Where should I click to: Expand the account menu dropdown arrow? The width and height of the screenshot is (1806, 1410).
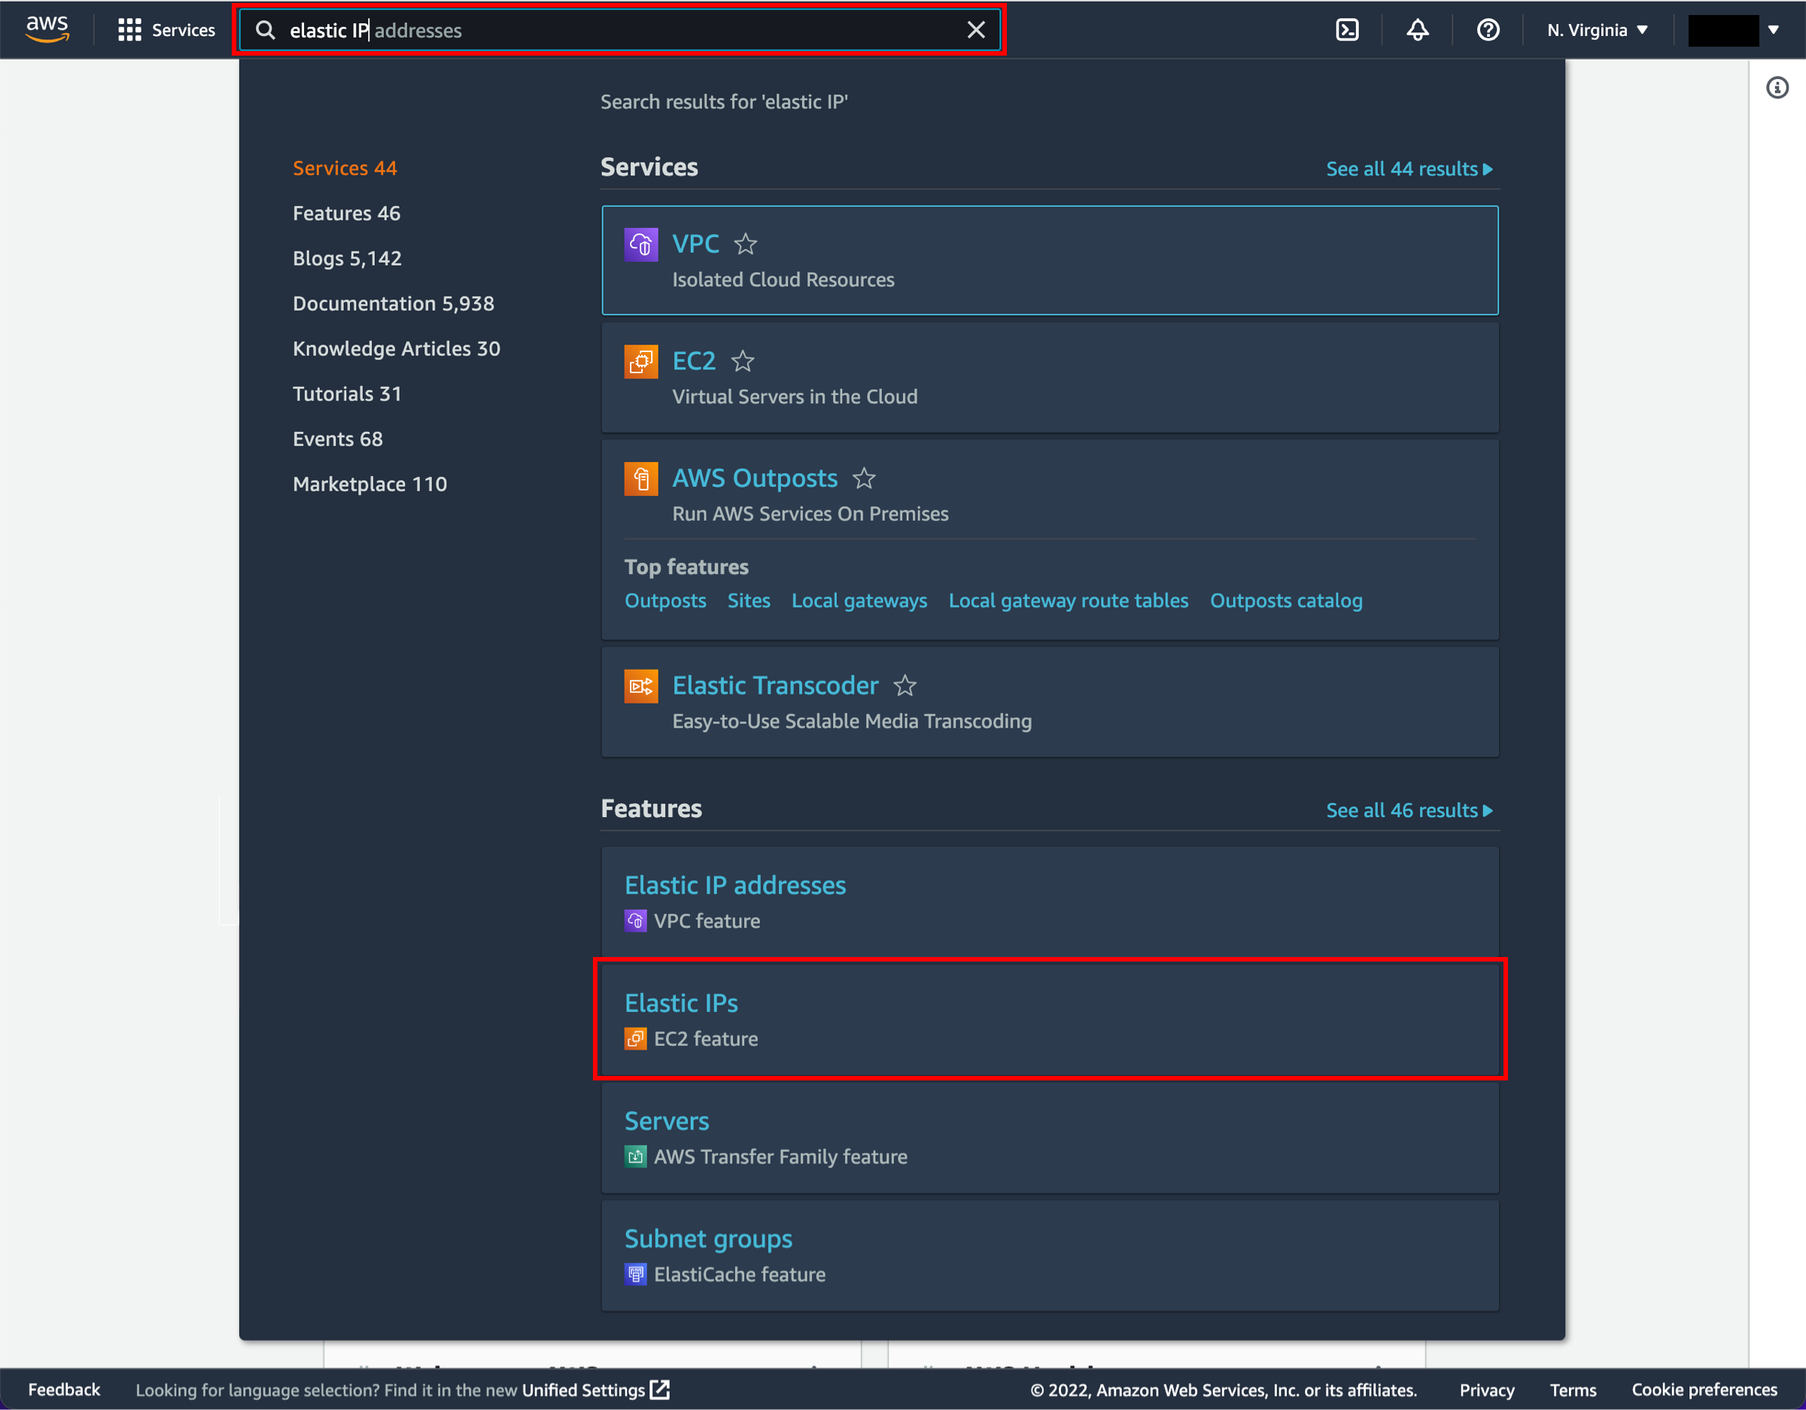pyautogui.click(x=1773, y=30)
